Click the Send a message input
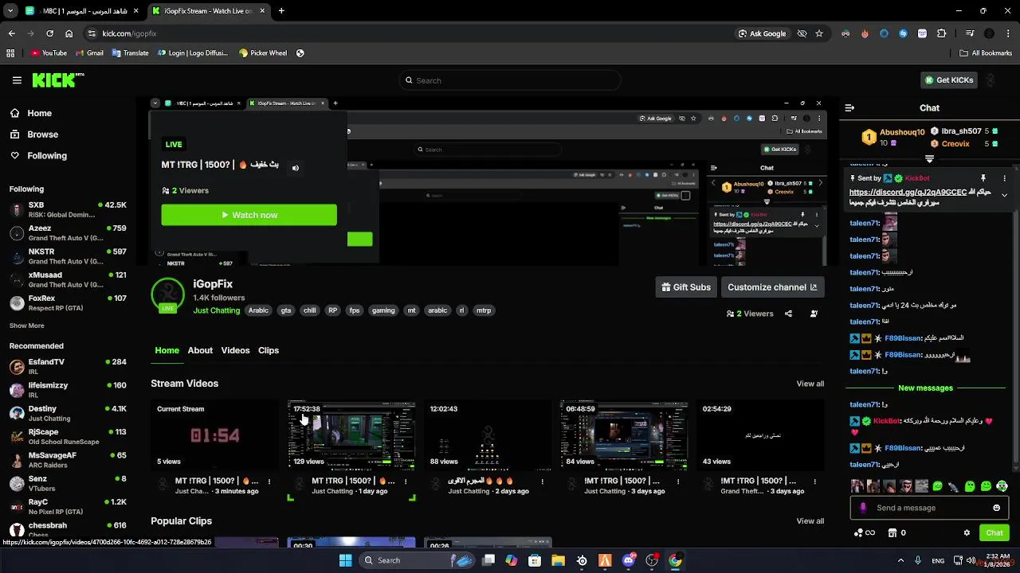 928,508
